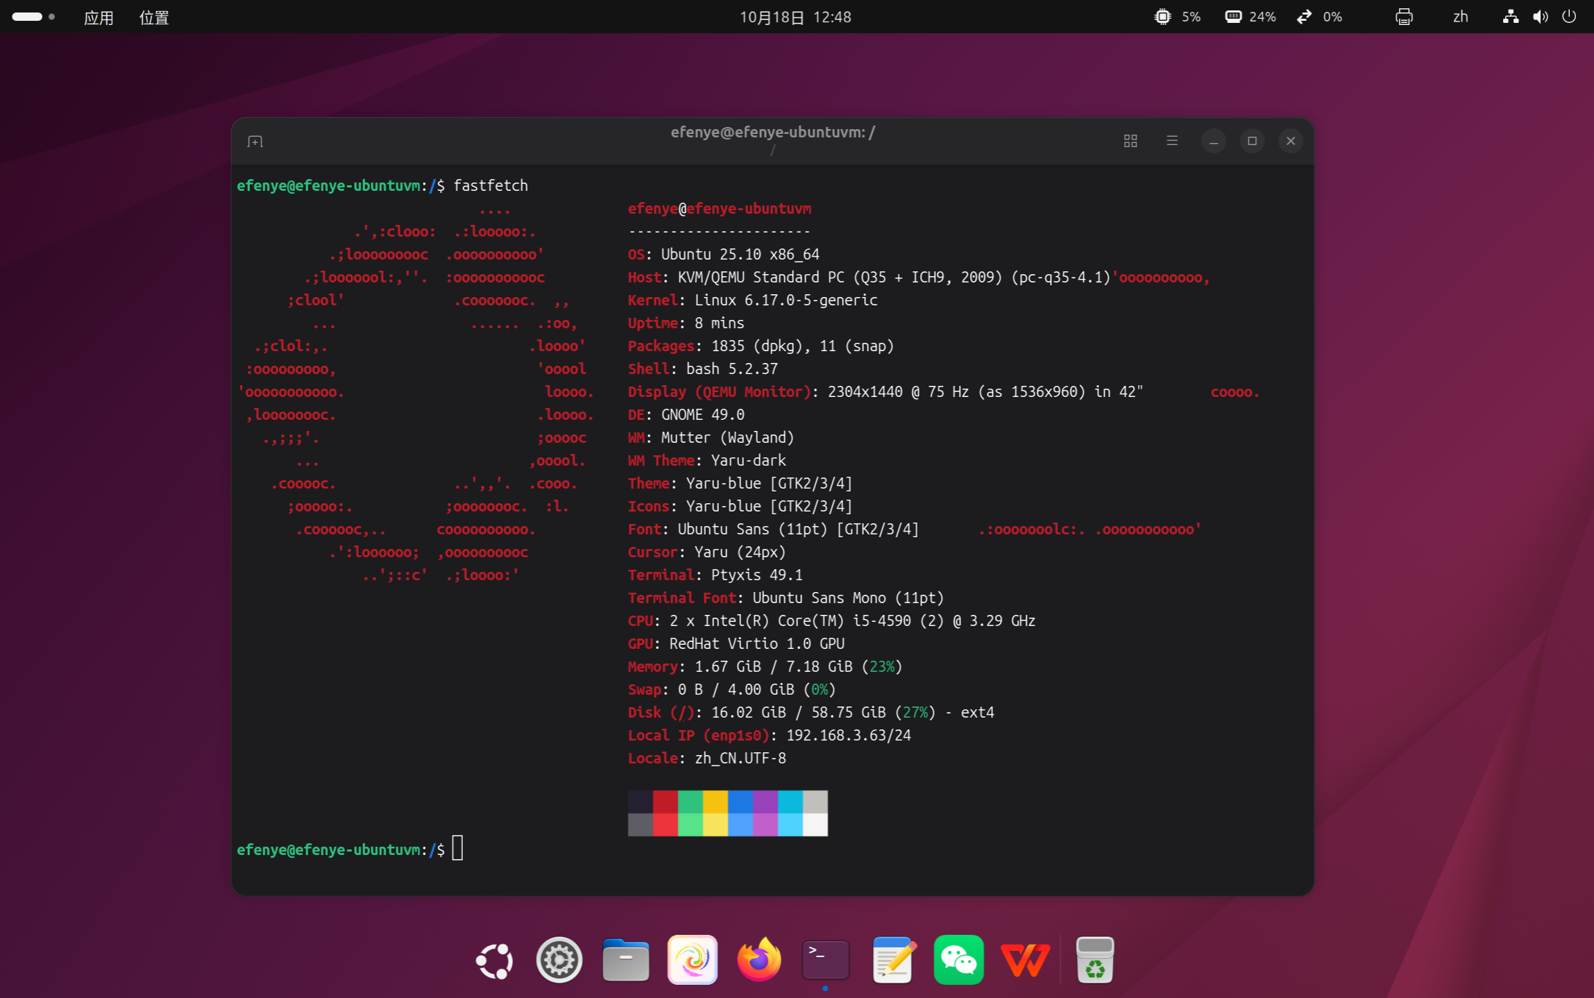The width and height of the screenshot is (1594, 998).
Task: Click the terminal icon in the dock
Action: (826, 960)
